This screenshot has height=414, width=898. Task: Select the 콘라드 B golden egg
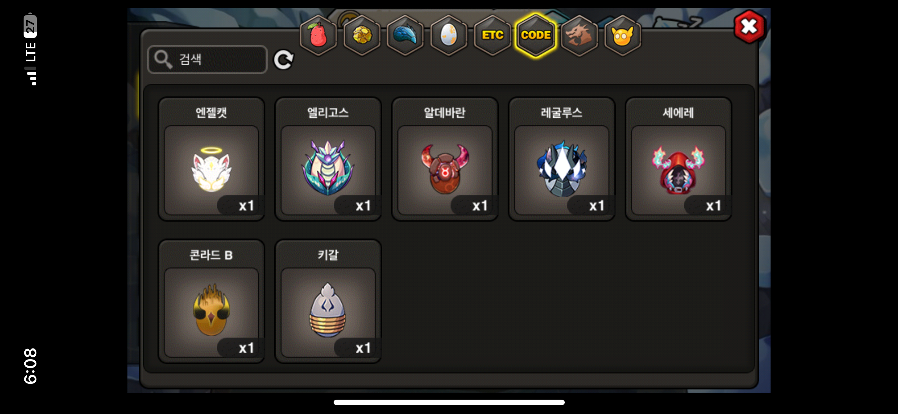click(x=211, y=301)
